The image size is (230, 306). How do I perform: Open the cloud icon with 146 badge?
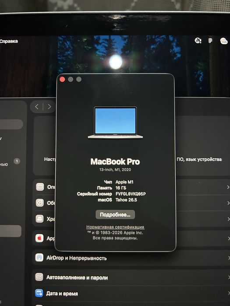[x=224, y=41]
